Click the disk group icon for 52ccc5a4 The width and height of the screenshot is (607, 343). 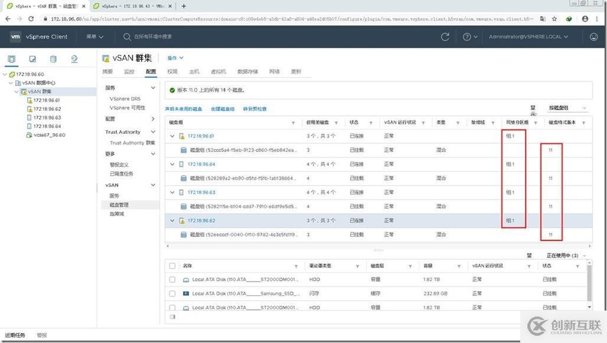click(x=184, y=150)
